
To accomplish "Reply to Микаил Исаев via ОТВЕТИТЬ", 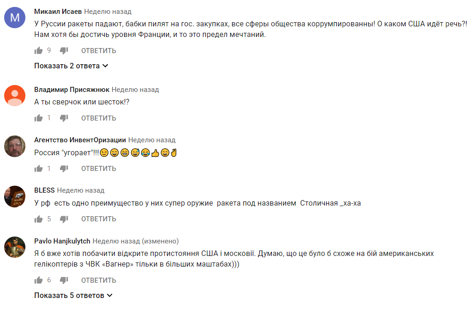I will (x=99, y=51).
